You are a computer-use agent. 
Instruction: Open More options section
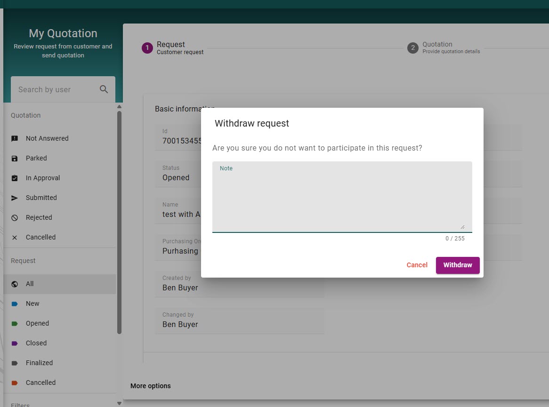coord(151,386)
